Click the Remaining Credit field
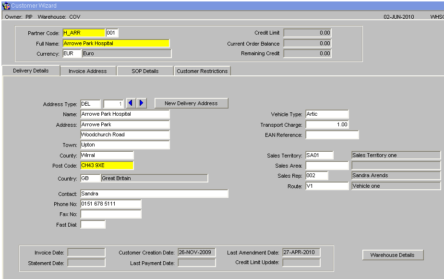Viewport: 444px width, 279px height. (x=307, y=53)
